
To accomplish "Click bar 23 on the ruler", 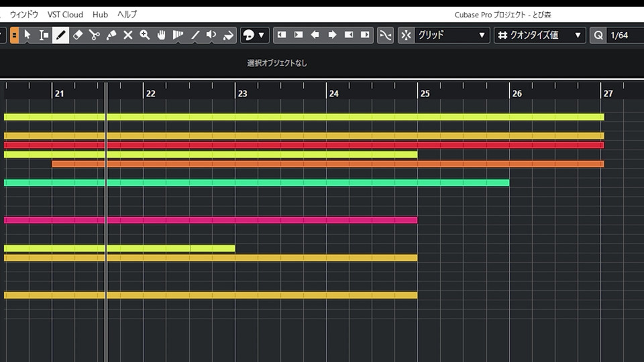I will pos(243,94).
